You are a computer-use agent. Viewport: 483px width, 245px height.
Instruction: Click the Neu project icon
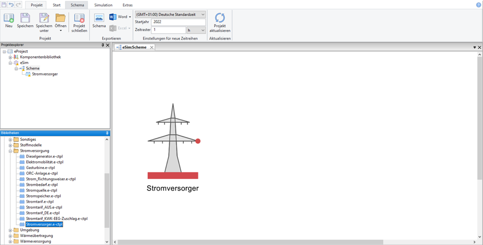(x=9, y=18)
